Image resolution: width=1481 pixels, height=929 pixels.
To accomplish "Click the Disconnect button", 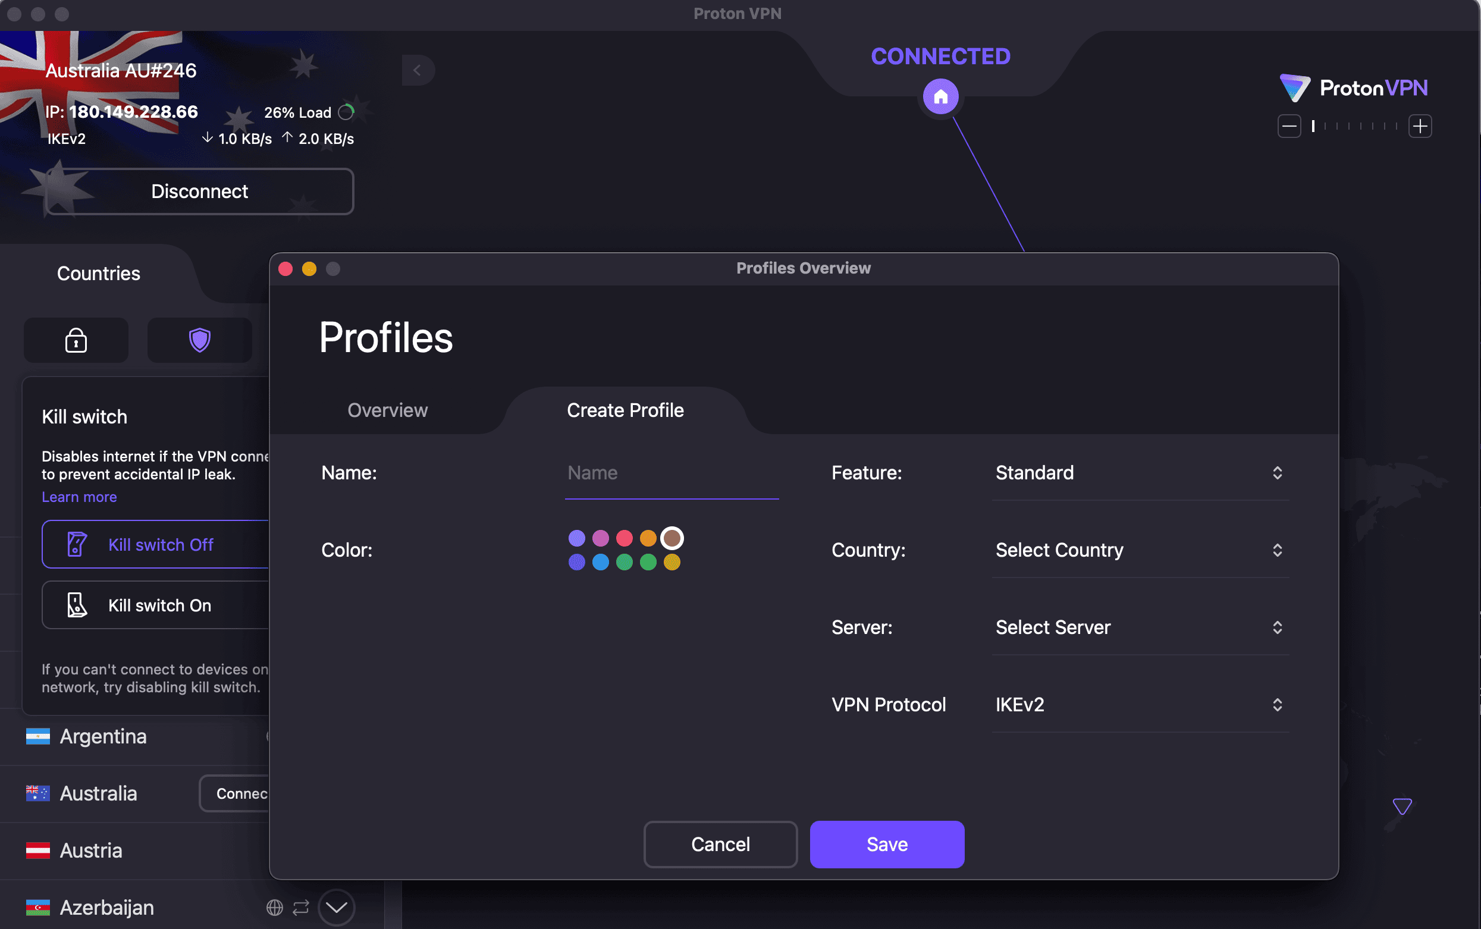I will (200, 191).
